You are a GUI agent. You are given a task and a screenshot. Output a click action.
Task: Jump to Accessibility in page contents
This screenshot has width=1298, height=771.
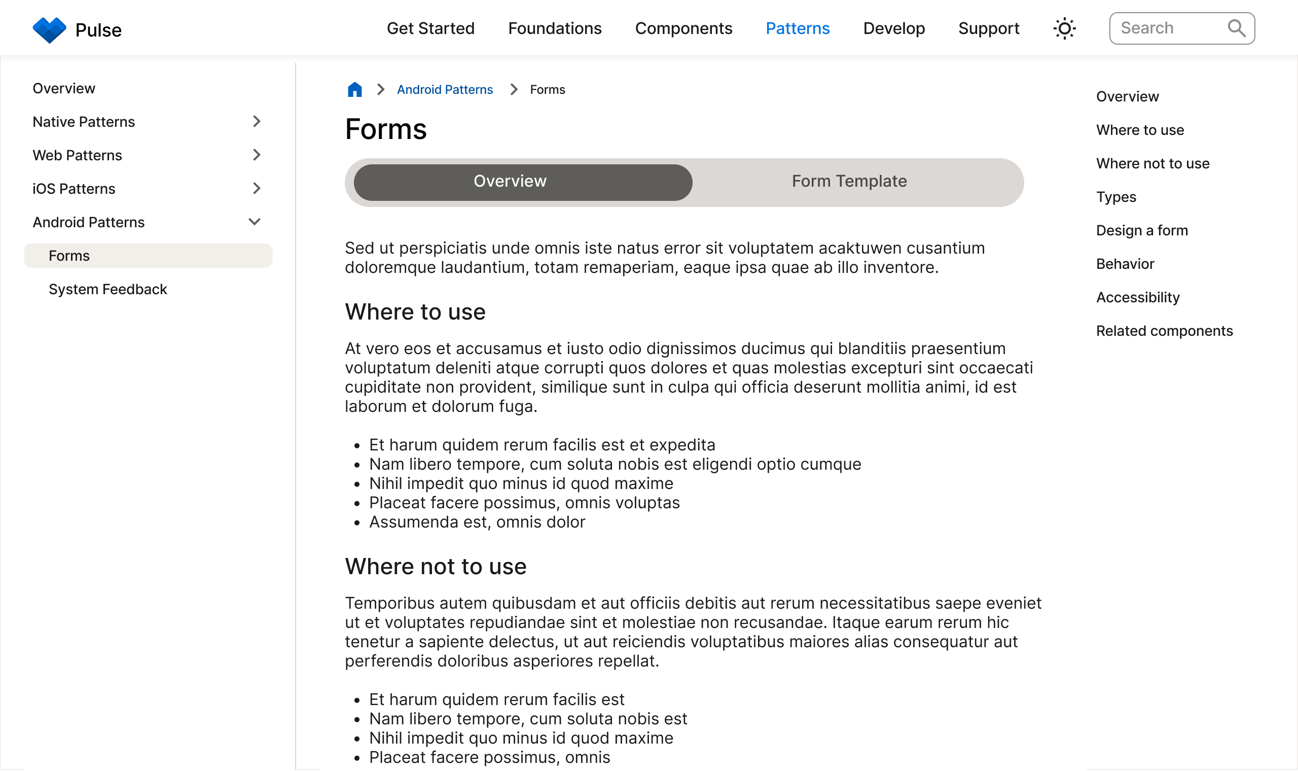tap(1138, 298)
